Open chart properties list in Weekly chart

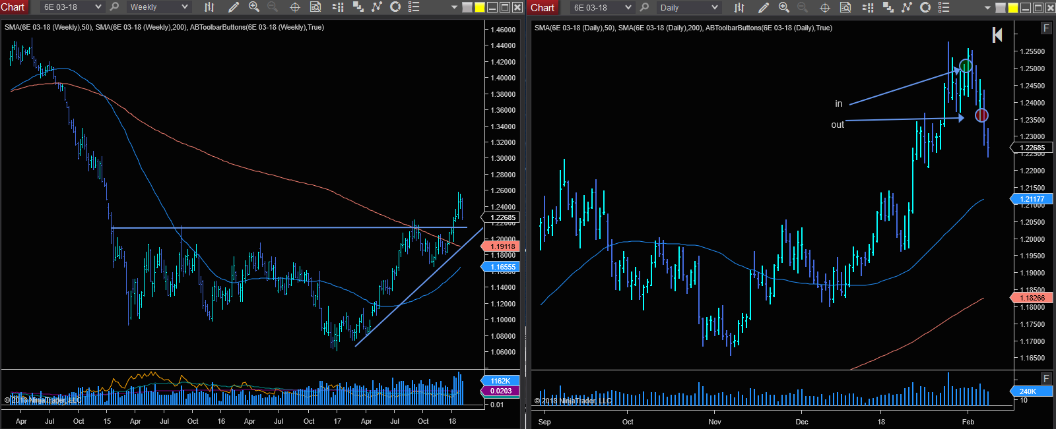(414, 7)
